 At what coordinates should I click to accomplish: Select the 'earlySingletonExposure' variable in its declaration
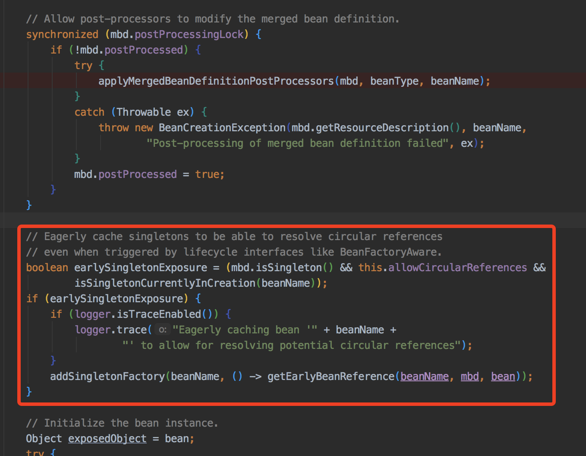(141, 268)
